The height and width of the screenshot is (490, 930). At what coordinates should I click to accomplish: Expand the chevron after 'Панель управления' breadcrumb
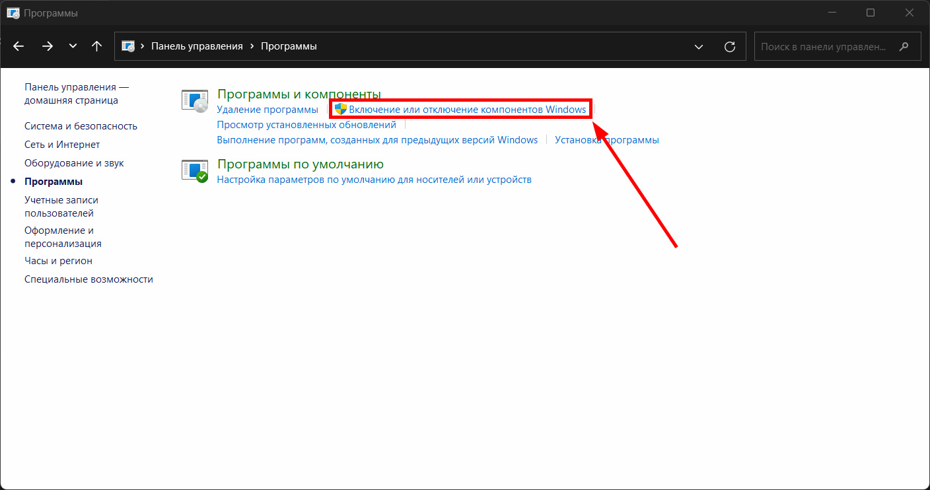click(x=252, y=46)
